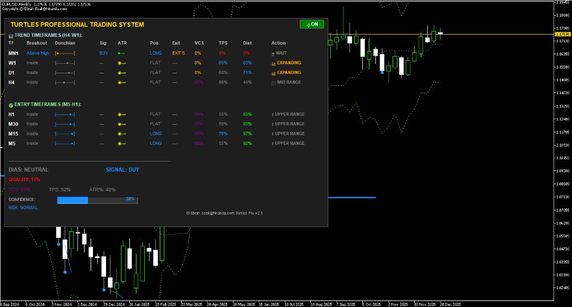Click the 70% TPS value for M15
This screenshot has width=572, height=307.
[223, 134]
